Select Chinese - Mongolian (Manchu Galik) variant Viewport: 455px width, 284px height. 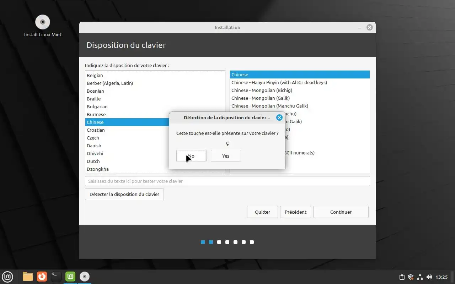tap(300, 106)
